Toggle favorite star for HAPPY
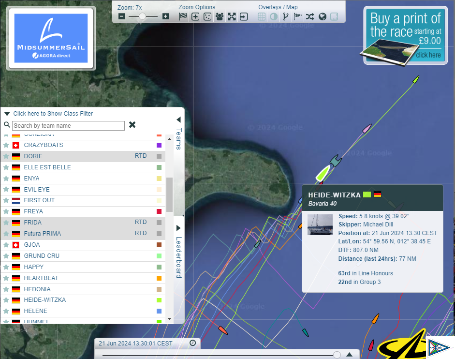This screenshot has width=455, height=359. (6, 267)
